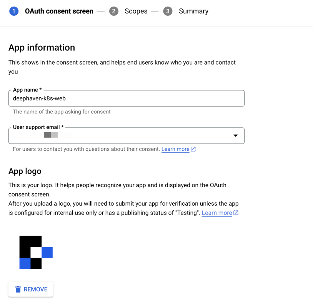313x306 pixels.
Task: Click the trash can icon on REMOVE
Action: (18, 289)
